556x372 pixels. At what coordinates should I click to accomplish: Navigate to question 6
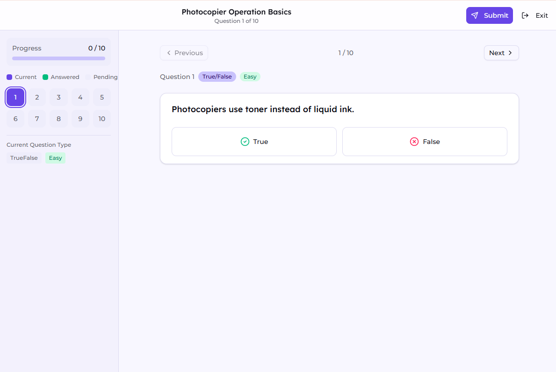pos(15,119)
